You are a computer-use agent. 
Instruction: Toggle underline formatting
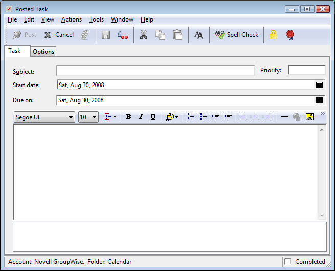coord(153,117)
